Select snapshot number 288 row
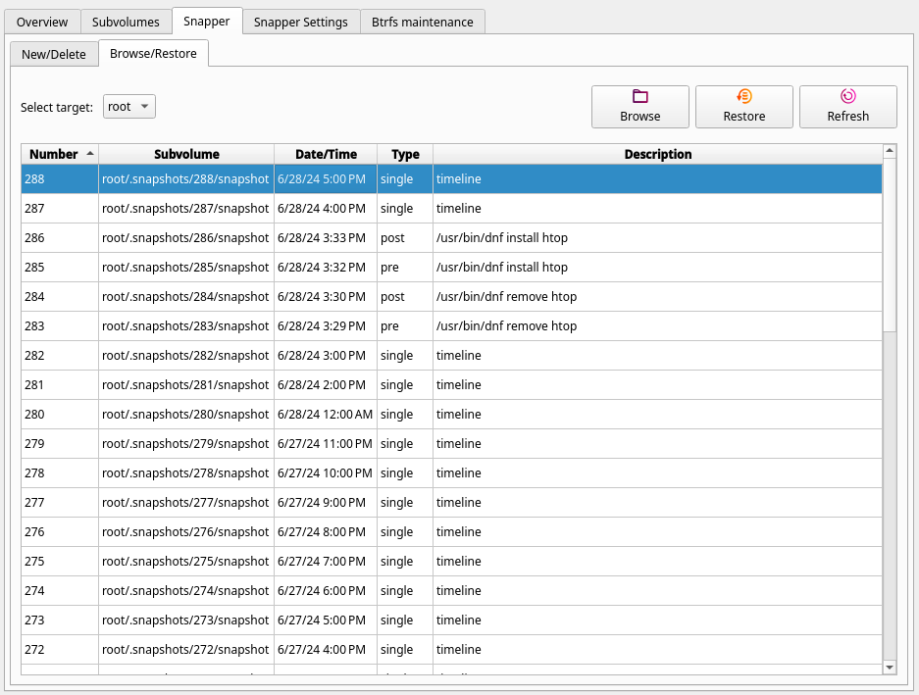The width and height of the screenshot is (919, 695). 451,179
